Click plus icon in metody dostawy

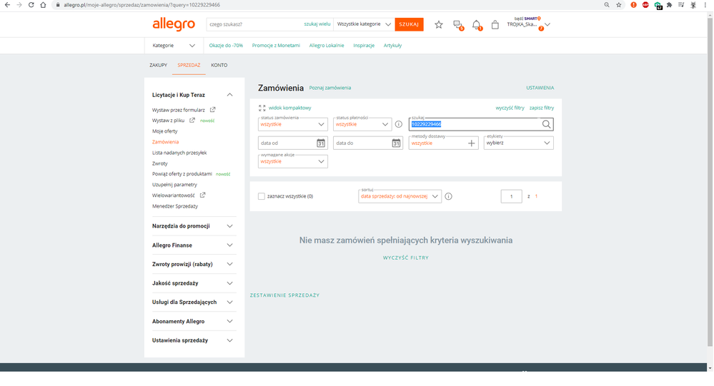click(x=472, y=143)
